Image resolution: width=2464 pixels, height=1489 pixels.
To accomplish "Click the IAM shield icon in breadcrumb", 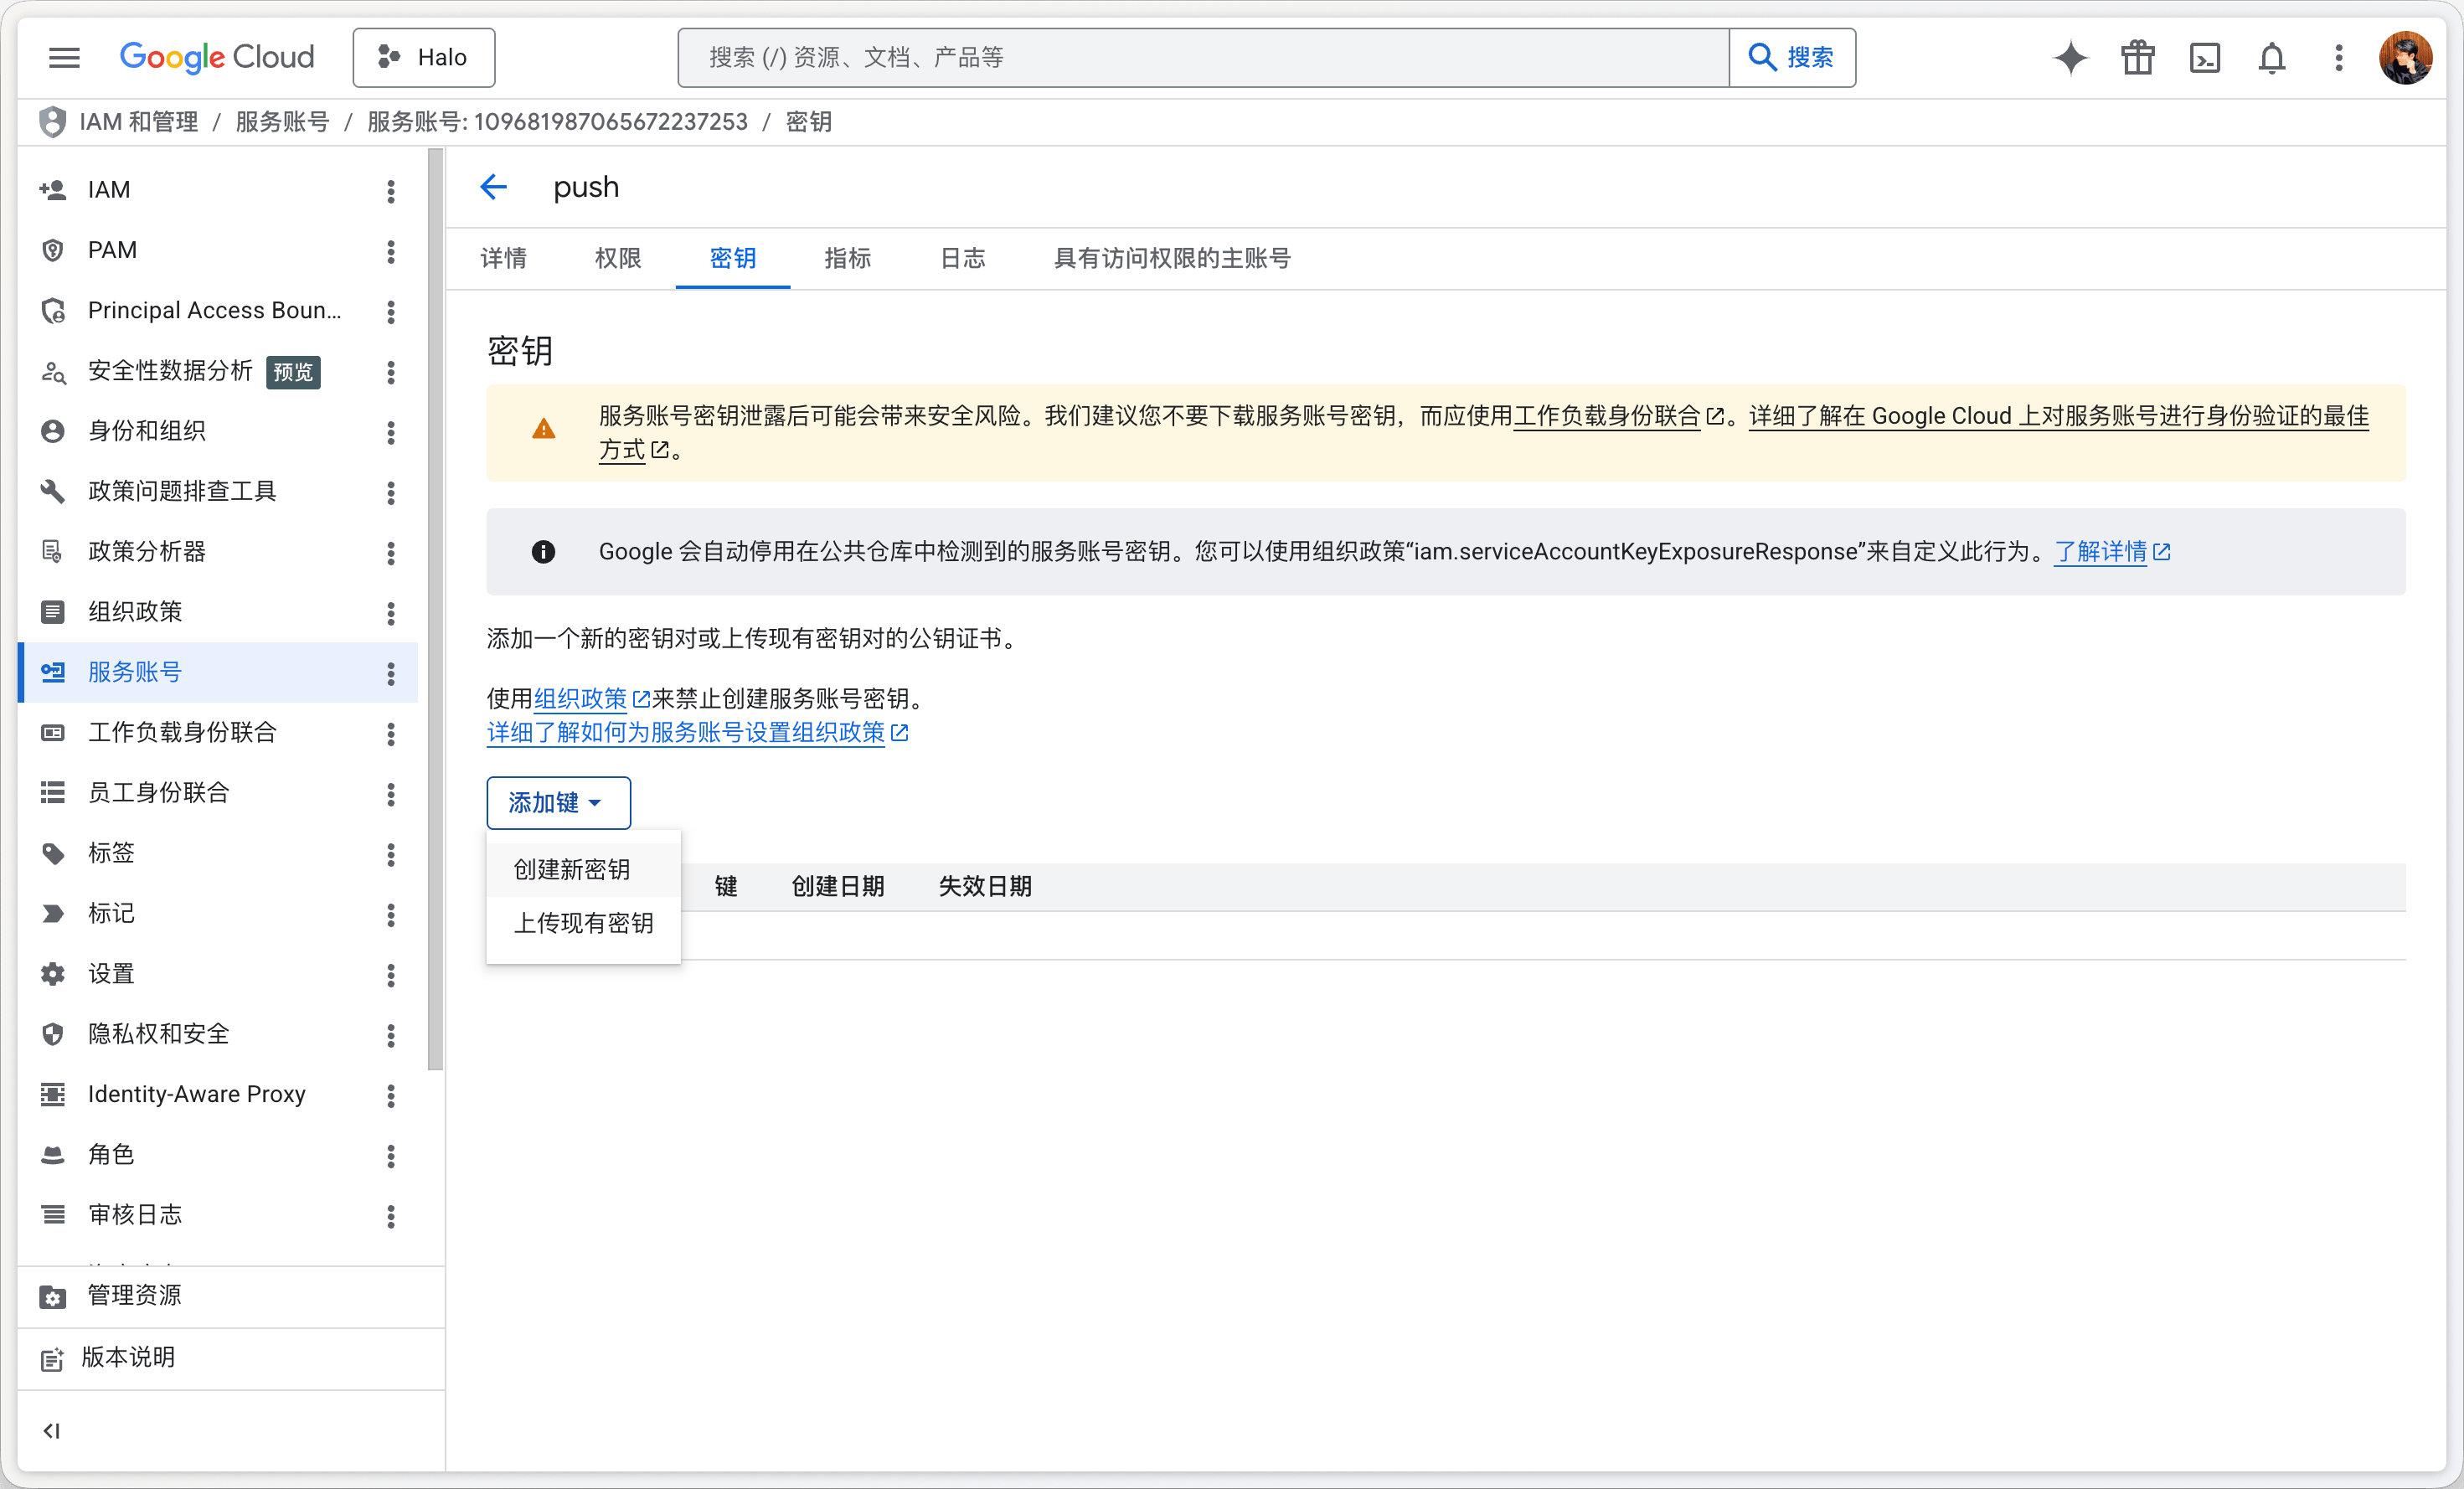I will tap(52, 122).
